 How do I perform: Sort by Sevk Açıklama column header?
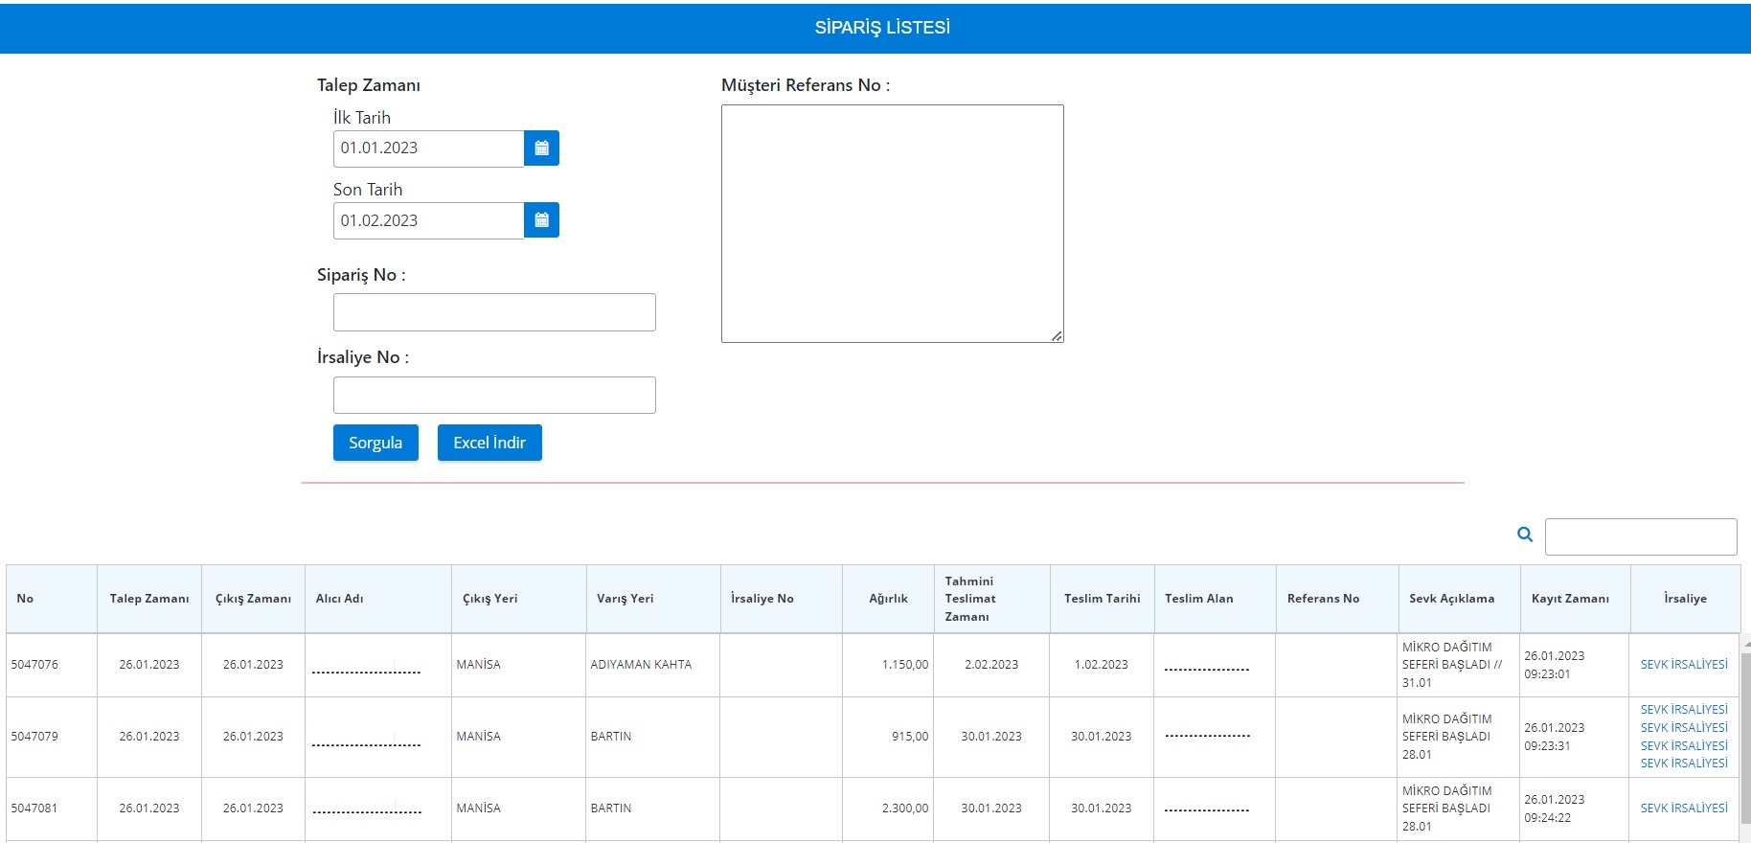tap(1460, 599)
